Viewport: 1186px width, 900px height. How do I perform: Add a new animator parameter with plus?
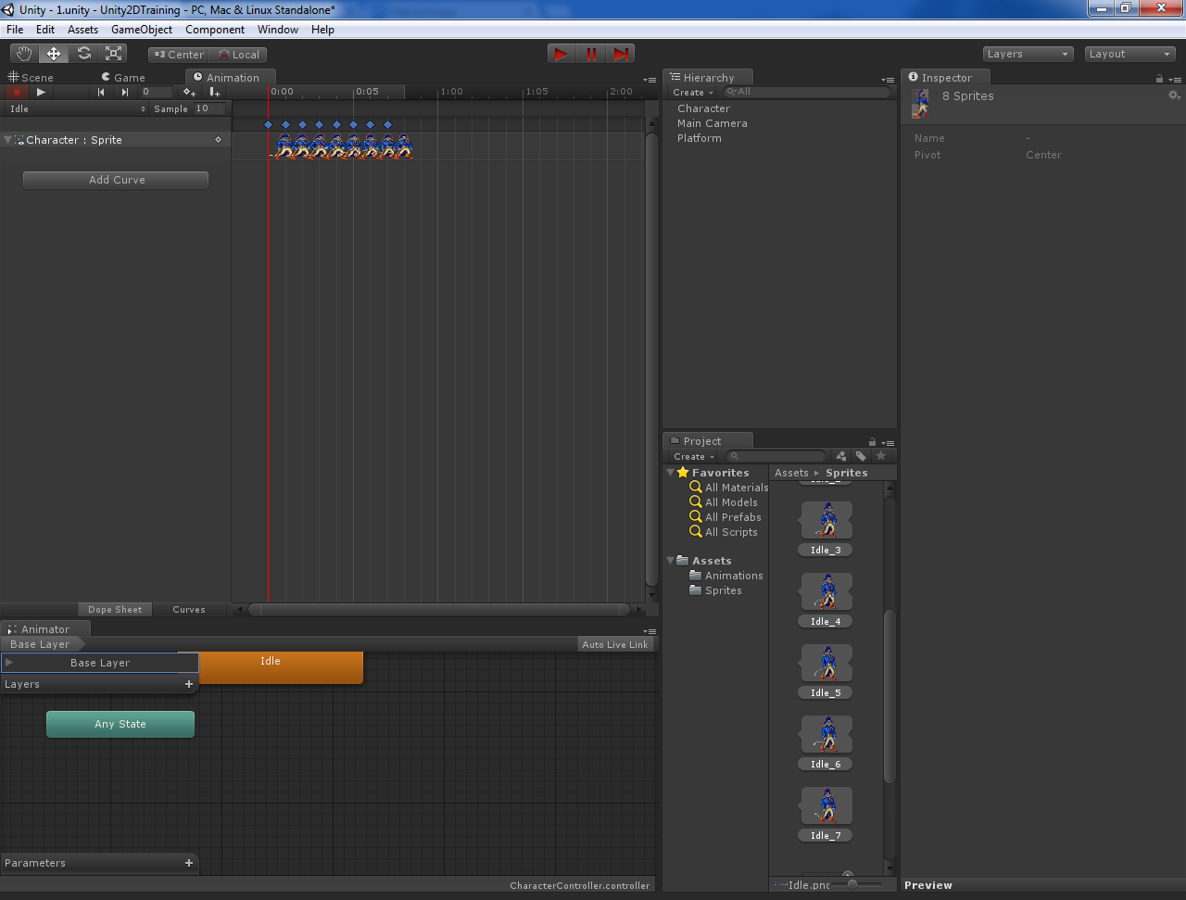(x=189, y=863)
